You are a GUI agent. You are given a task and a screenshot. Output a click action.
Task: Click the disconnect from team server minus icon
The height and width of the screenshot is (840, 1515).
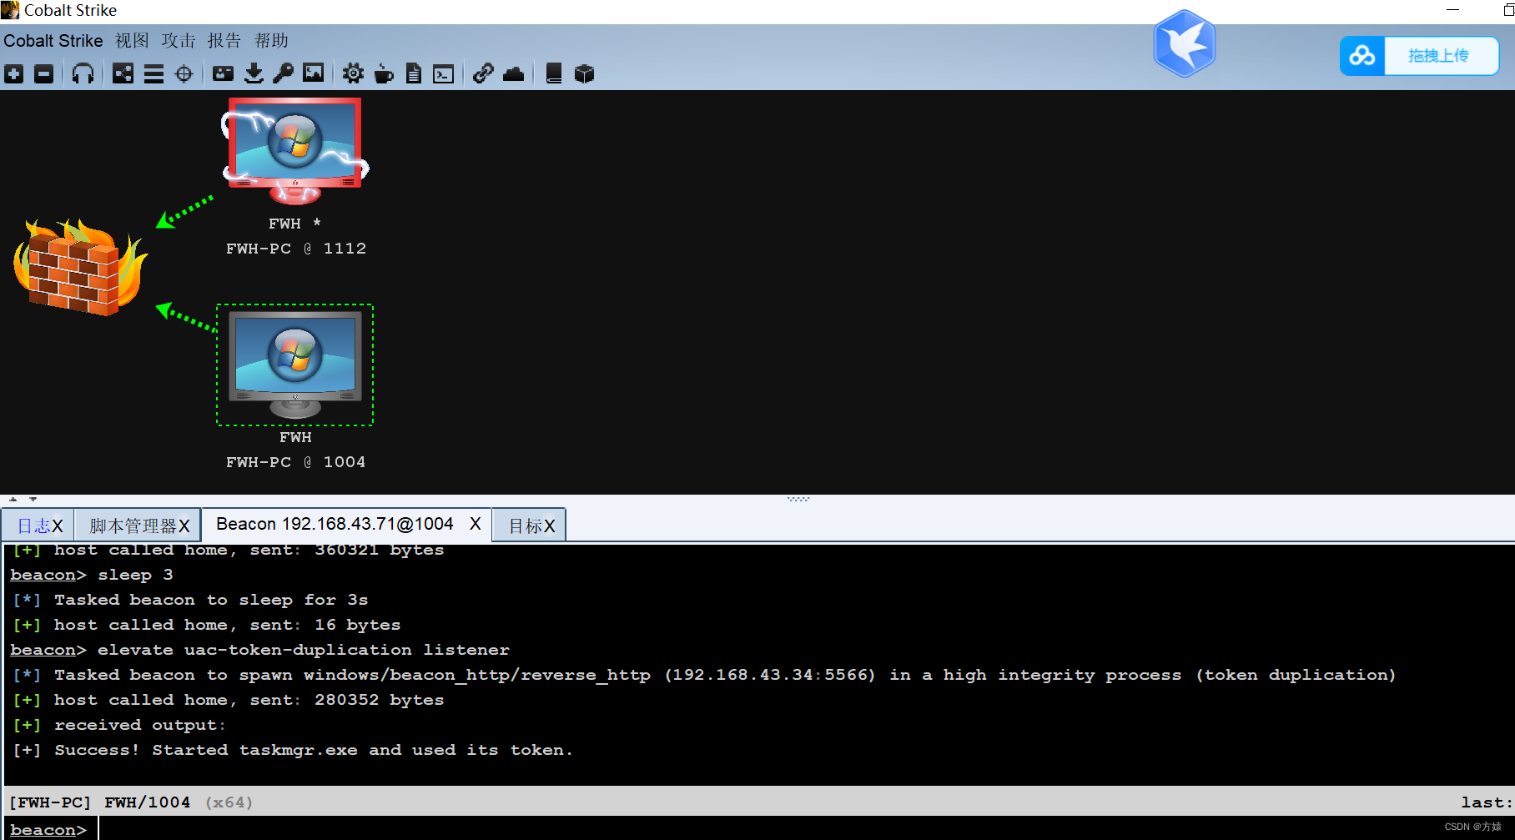pyautogui.click(x=44, y=74)
